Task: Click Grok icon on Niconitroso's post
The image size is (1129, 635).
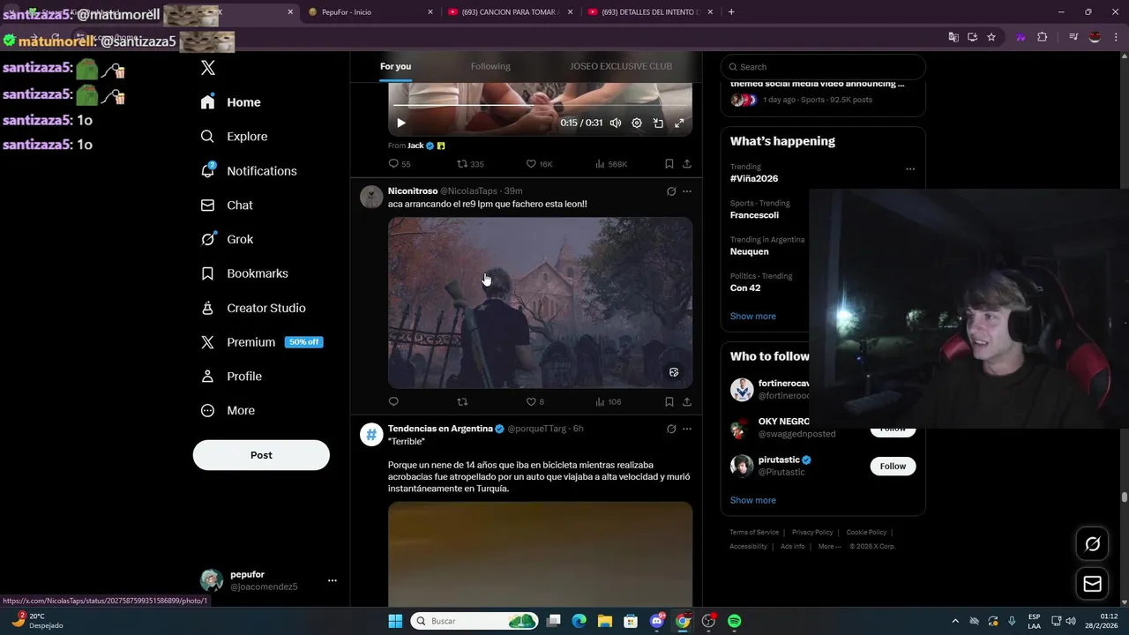Action: pyautogui.click(x=671, y=191)
